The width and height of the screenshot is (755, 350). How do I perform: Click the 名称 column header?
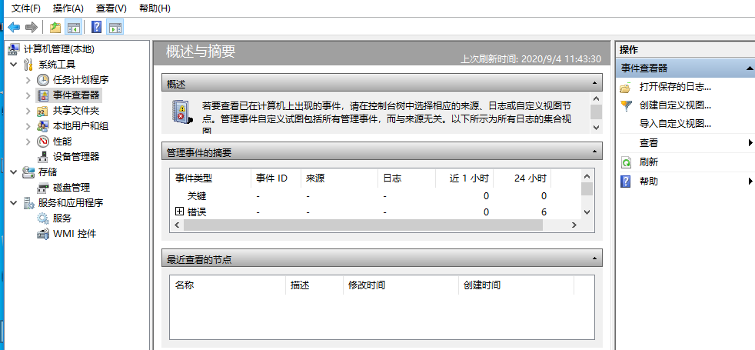(228, 285)
